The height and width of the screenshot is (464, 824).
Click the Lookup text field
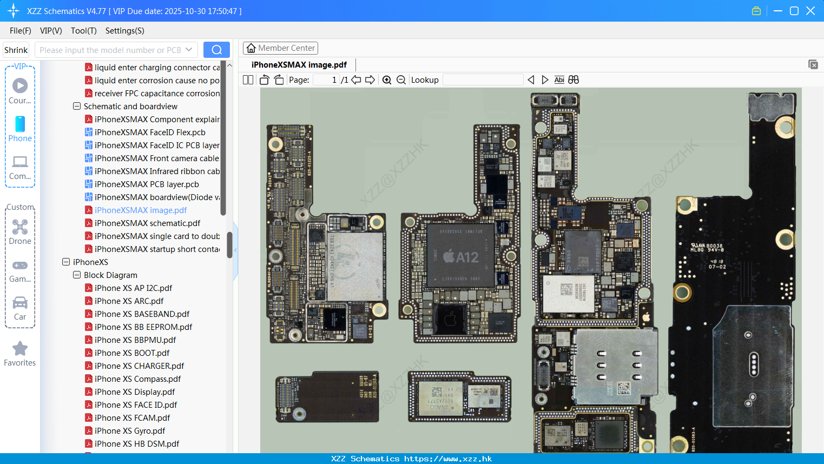pyautogui.click(x=483, y=79)
